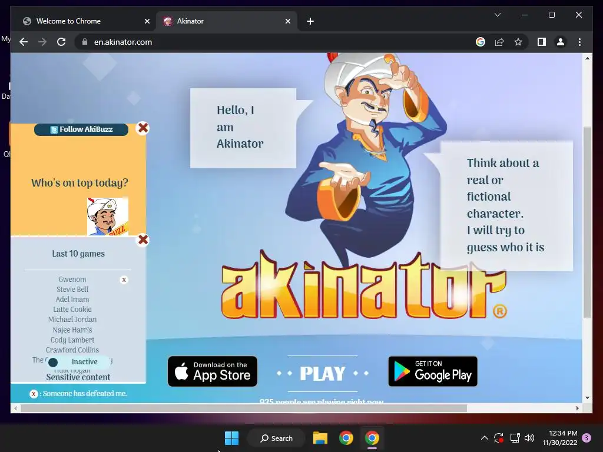Click horizontal scrollbar left arrow

[15, 408]
